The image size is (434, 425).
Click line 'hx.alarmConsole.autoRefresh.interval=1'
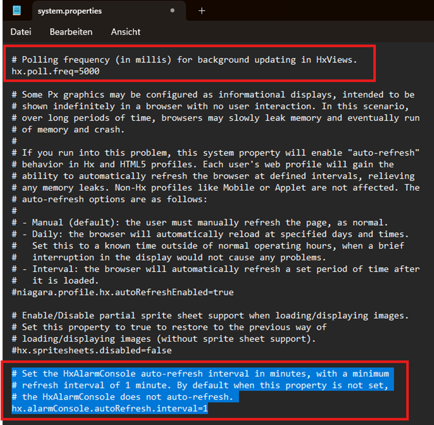109,409
